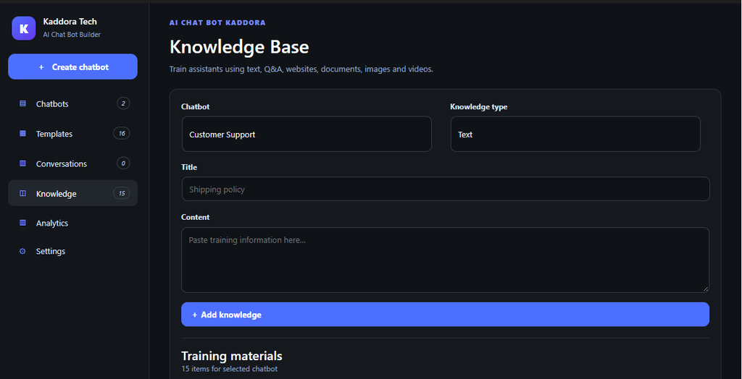Click the Kaddora Tech brand name
The width and height of the screenshot is (742, 379).
point(70,21)
